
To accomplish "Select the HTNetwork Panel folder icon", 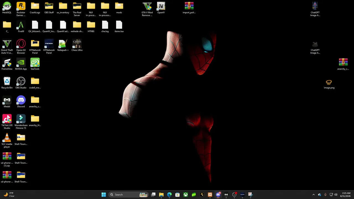I will (x=35, y=47).
